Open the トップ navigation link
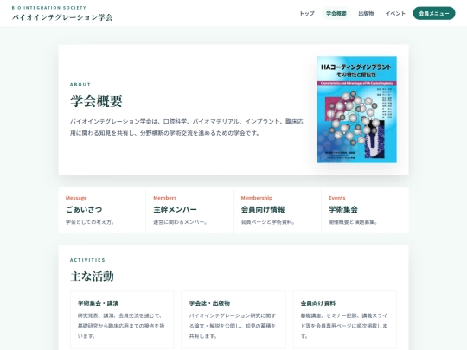 coord(307,13)
